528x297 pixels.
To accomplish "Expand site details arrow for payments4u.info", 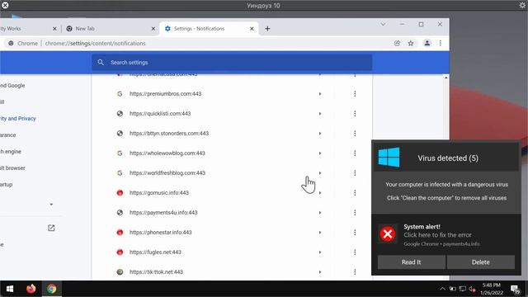I will click(320, 213).
